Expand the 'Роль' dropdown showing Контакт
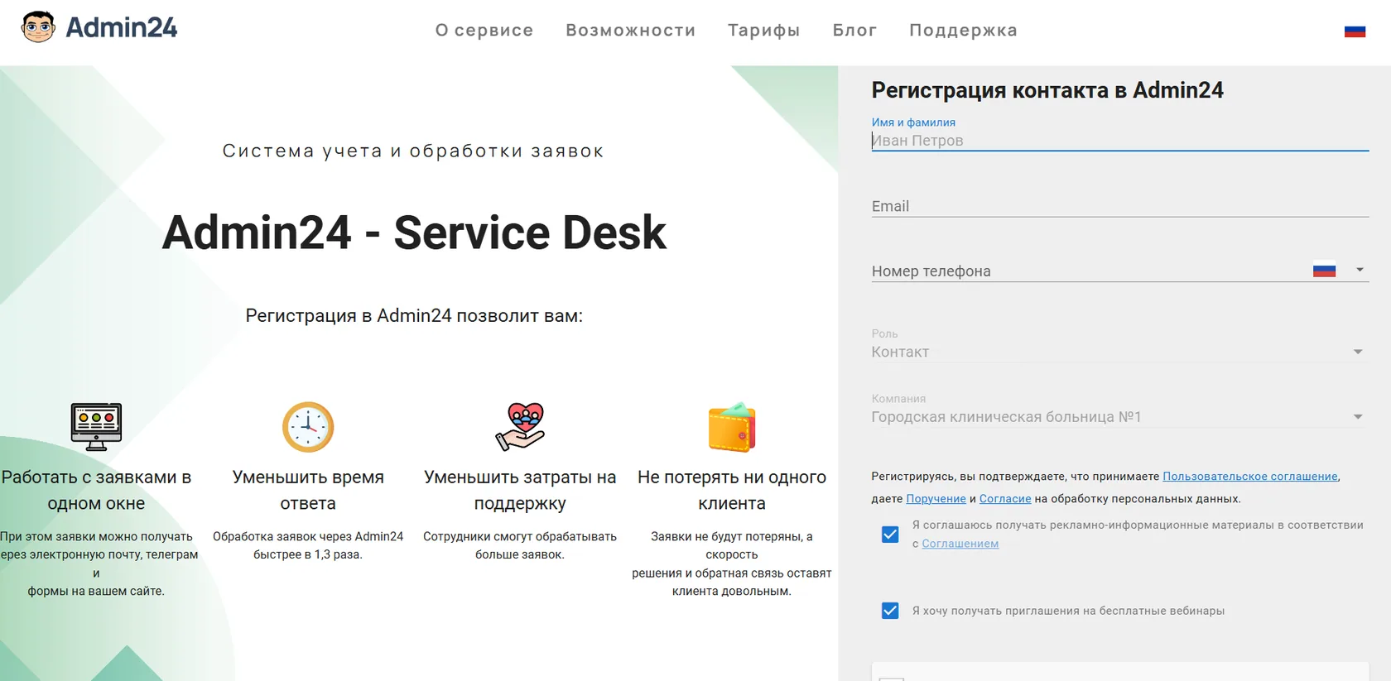 click(x=1358, y=352)
